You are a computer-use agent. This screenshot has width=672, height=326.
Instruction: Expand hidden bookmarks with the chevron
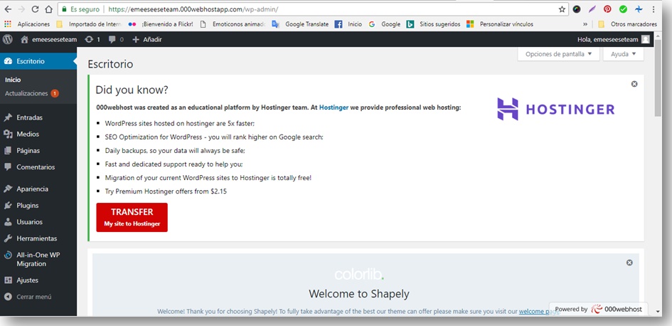585,24
